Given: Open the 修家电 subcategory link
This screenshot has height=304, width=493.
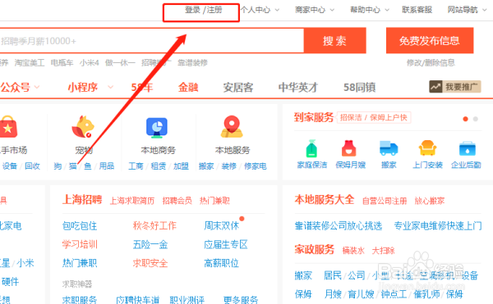Looking at the screenshot, I should (x=255, y=166).
